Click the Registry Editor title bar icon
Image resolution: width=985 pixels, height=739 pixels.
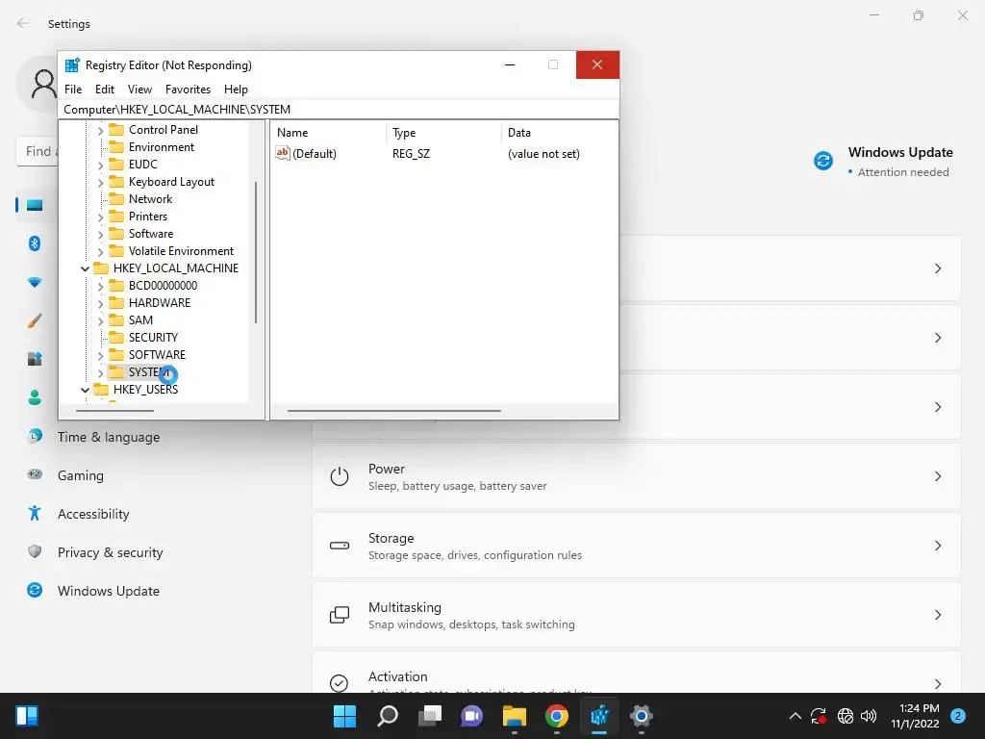pyautogui.click(x=72, y=64)
